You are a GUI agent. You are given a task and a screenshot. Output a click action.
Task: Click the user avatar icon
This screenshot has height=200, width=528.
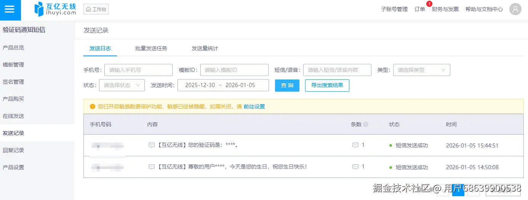(x=515, y=9)
